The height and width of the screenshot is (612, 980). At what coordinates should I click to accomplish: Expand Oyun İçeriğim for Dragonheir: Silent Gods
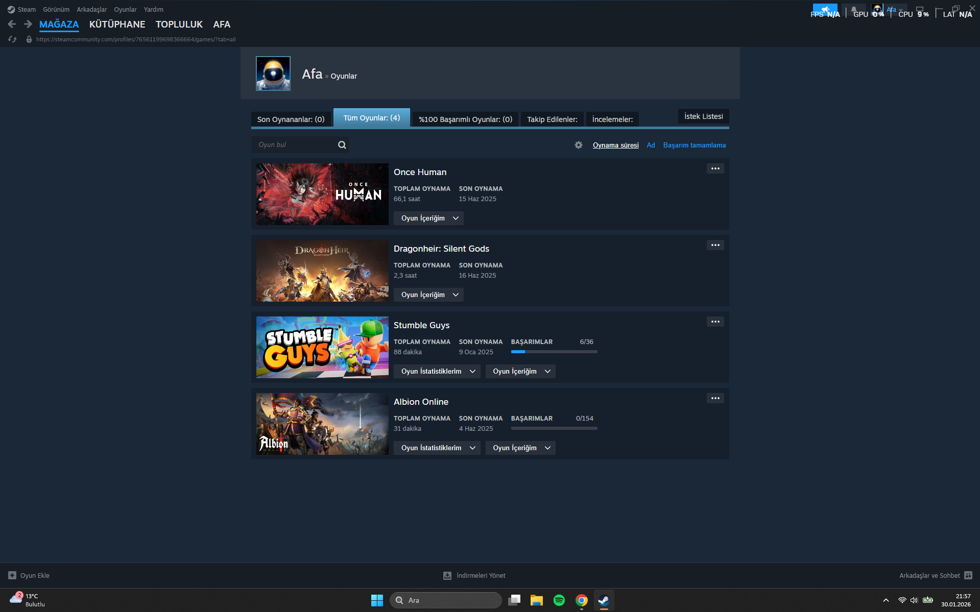click(428, 295)
